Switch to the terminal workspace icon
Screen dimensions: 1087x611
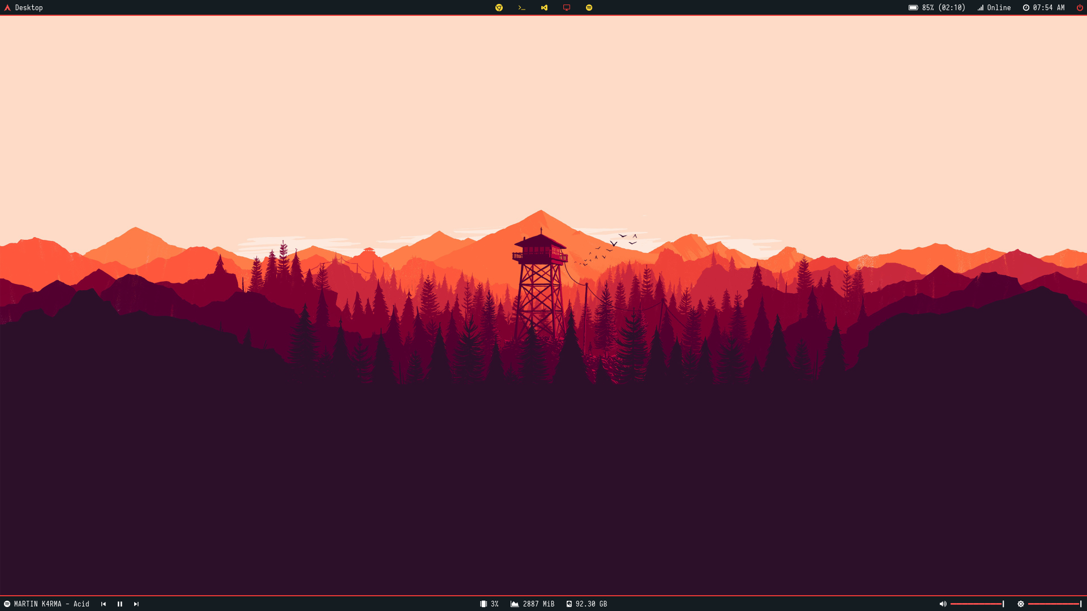521,8
